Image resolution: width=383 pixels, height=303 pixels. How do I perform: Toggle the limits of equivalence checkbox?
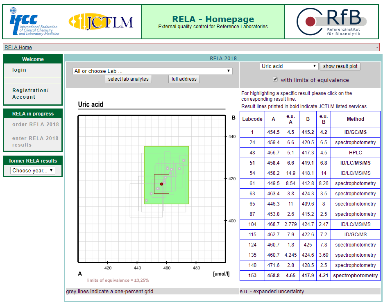pos(275,79)
